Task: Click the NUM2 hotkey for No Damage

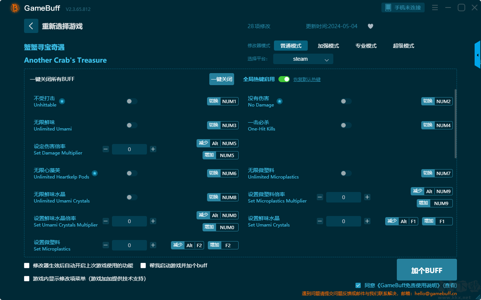Action: (437, 101)
